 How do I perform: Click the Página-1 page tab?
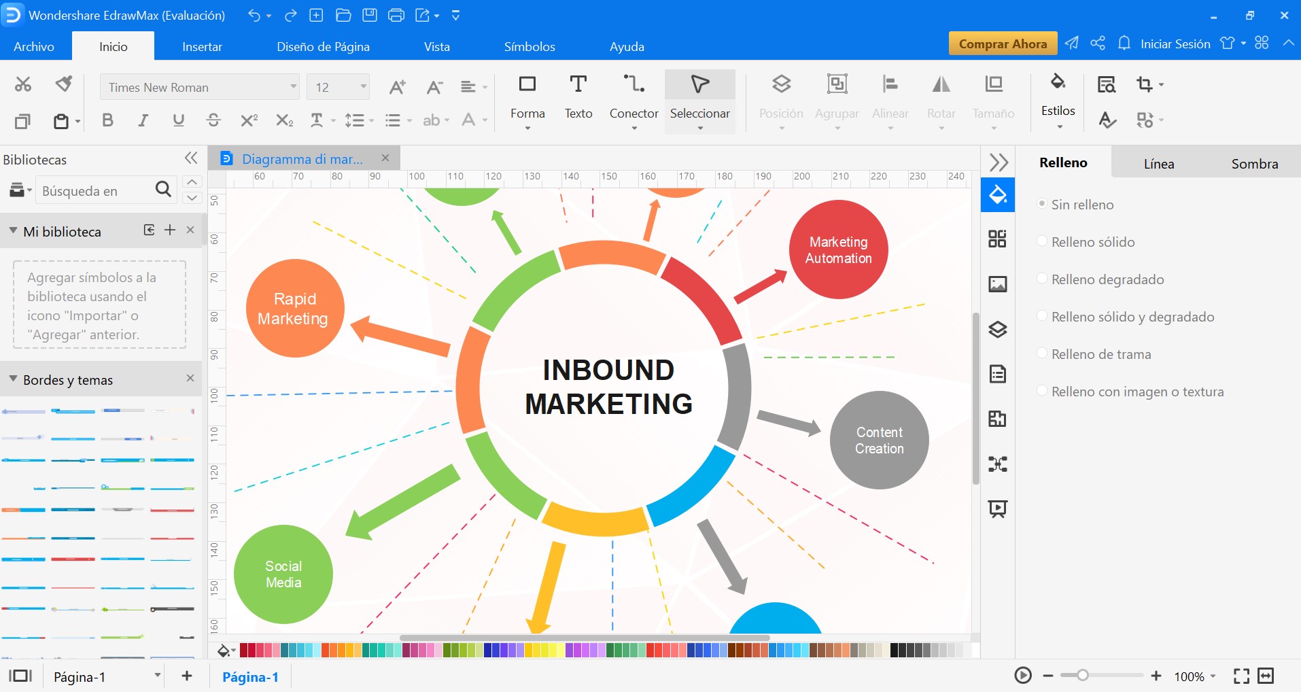point(250,677)
